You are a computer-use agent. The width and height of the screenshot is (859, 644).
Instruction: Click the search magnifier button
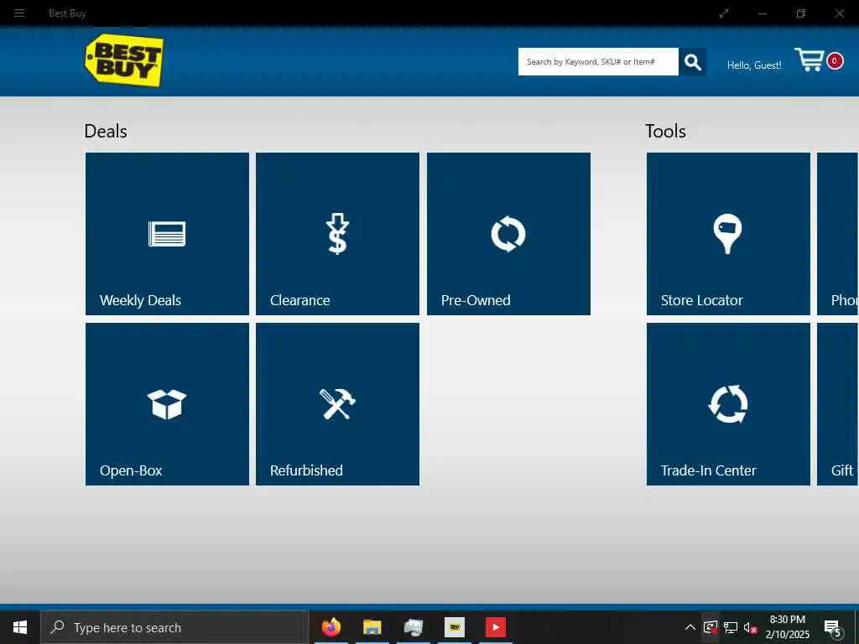coord(692,62)
